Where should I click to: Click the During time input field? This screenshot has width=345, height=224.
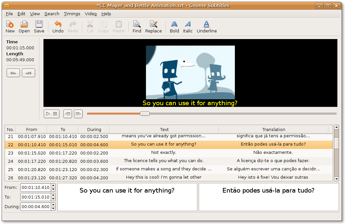point(35,207)
